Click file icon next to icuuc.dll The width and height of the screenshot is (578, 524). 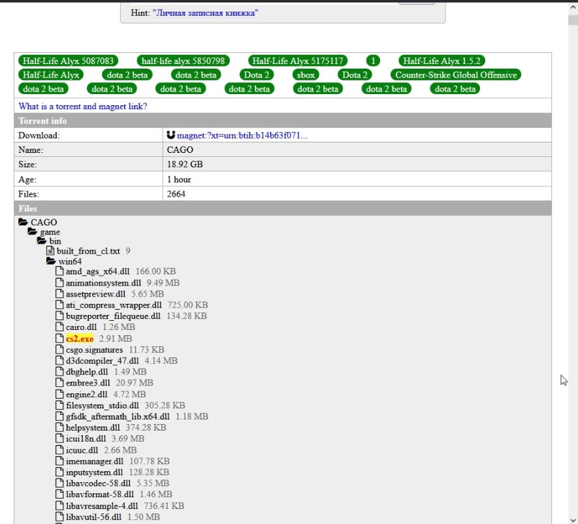point(59,450)
